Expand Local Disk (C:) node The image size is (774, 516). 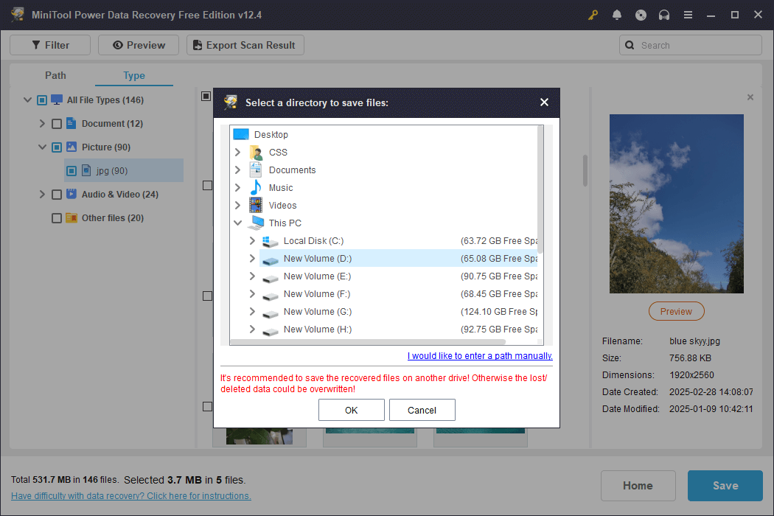(252, 240)
